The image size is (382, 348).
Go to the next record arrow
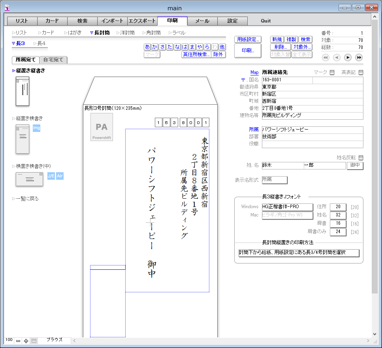(348, 58)
